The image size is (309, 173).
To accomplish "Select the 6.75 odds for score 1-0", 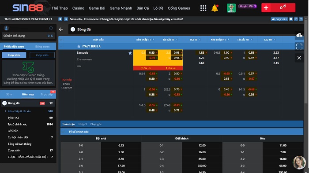I will coord(121,145).
